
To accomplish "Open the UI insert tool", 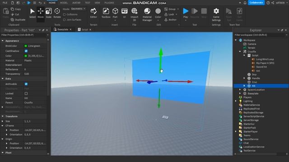I will pyautogui.click(x=125, y=13).
